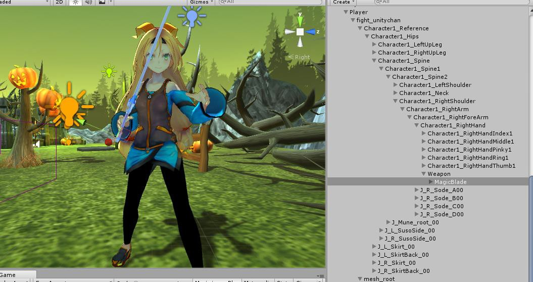This screenshot has width=533, height=282.
Task: Select J_L_Skirt_00 in Hierarchy
Action: click(x=397, y=247)
